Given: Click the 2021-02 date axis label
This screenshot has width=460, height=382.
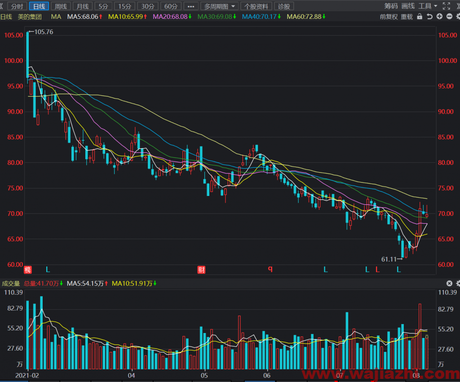Looking at the screenshot, I should coord(27,376).
